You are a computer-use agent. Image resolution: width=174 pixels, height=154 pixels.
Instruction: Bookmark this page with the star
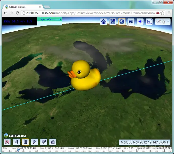[162, 13]
